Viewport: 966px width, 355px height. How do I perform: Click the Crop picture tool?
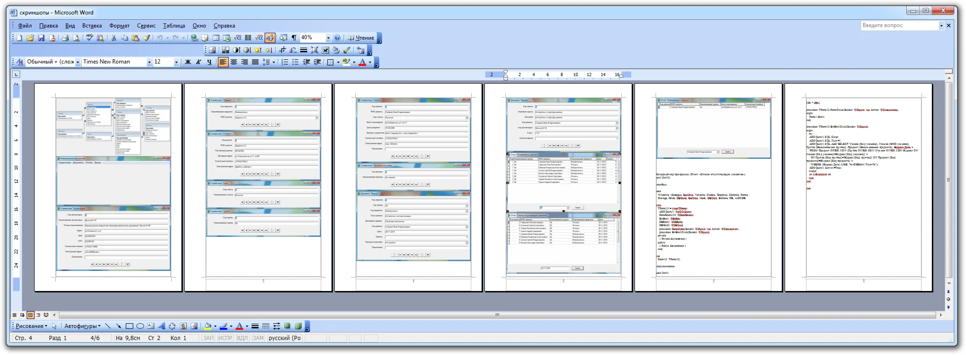coord(282,50)
